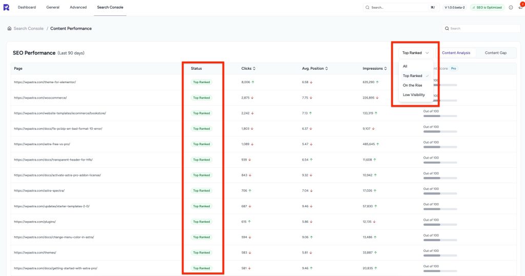Focus the content performance search box
The height and width of the screenshot is (276, 525).
(x=481, y=28)
